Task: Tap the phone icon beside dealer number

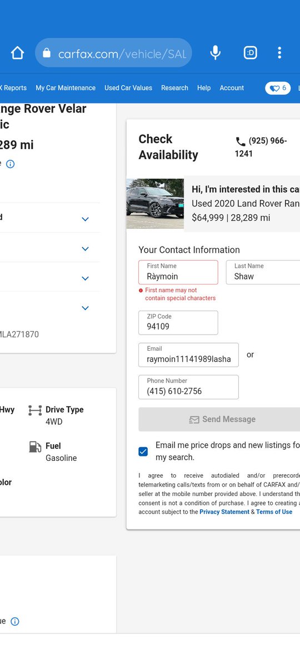Action: (x=241, y=141)
